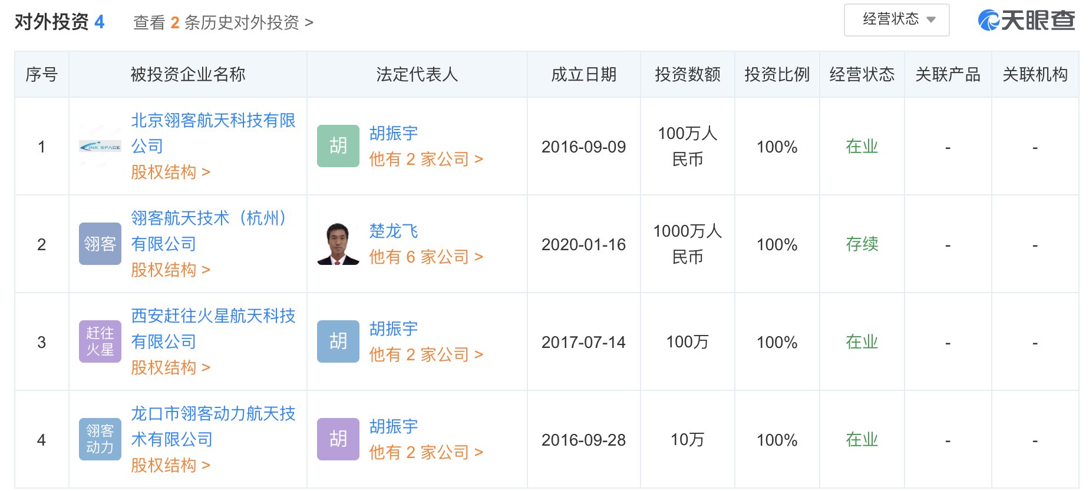Open 龙口市翎客动力航天技术有限公司 company page
Screen dimensions: 1089x491
click(x=213, y=426)
